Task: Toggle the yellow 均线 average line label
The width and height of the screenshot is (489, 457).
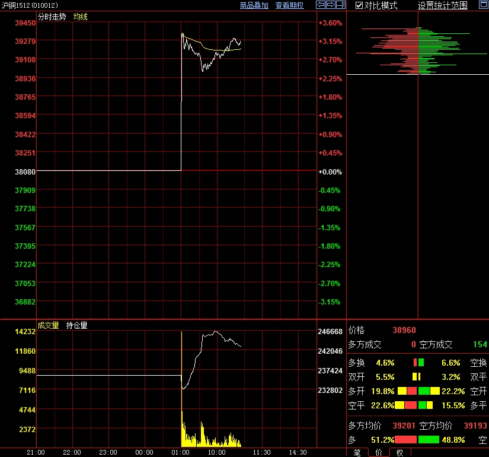Action: 81,17
